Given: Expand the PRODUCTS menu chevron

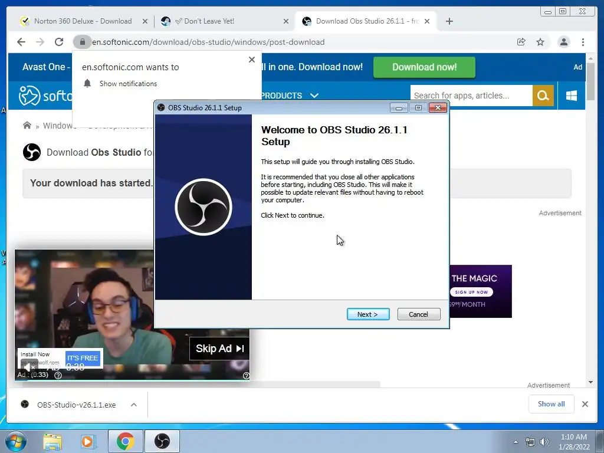Looking at the screenshot, I should 314,95.
